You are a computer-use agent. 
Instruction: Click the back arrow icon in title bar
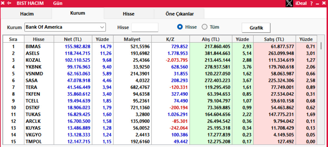click(9, 4)
